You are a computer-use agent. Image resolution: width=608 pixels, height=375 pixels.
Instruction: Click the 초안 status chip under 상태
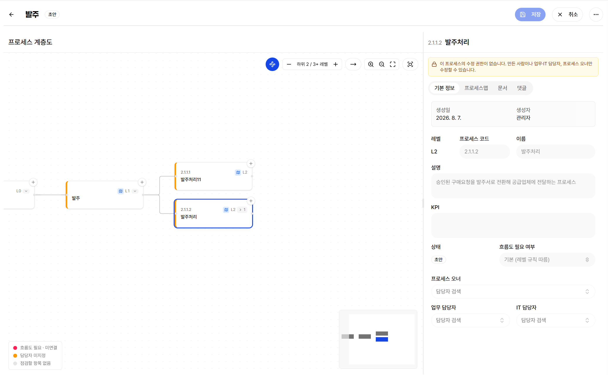click(439, 260)
